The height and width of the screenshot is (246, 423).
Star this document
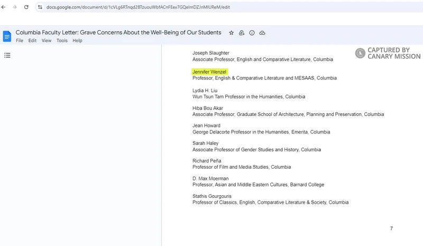pos(231,33)
